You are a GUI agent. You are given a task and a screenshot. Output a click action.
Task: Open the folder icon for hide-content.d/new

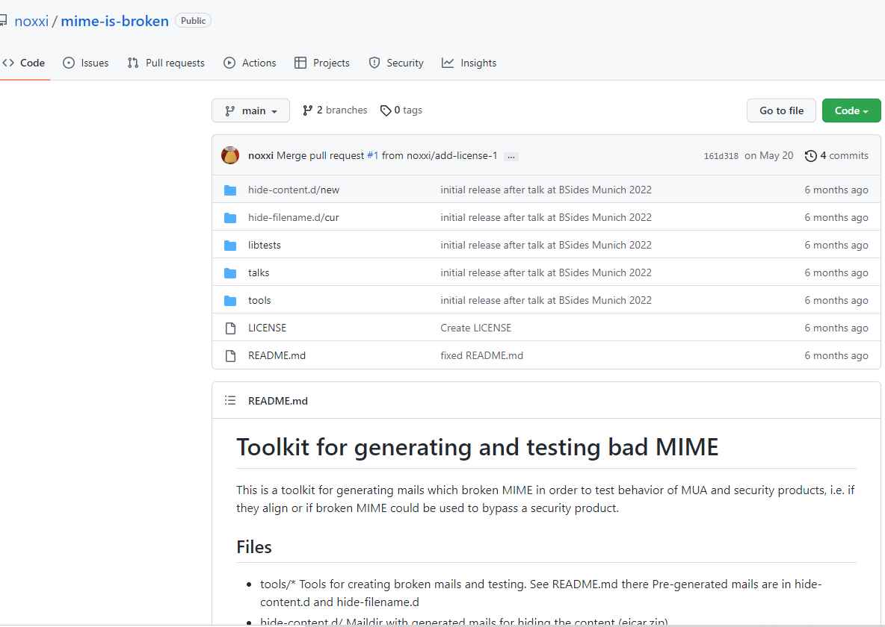pyautogui.click(x=229, y=190)
